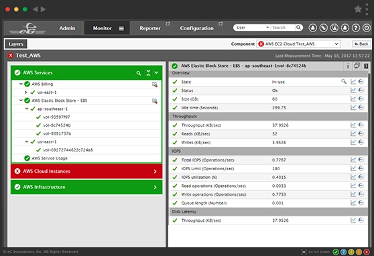The height and width of the screenshot is (256, 374).
Task: Open the user profile icon in the header
Action: (x=313, y=28)
